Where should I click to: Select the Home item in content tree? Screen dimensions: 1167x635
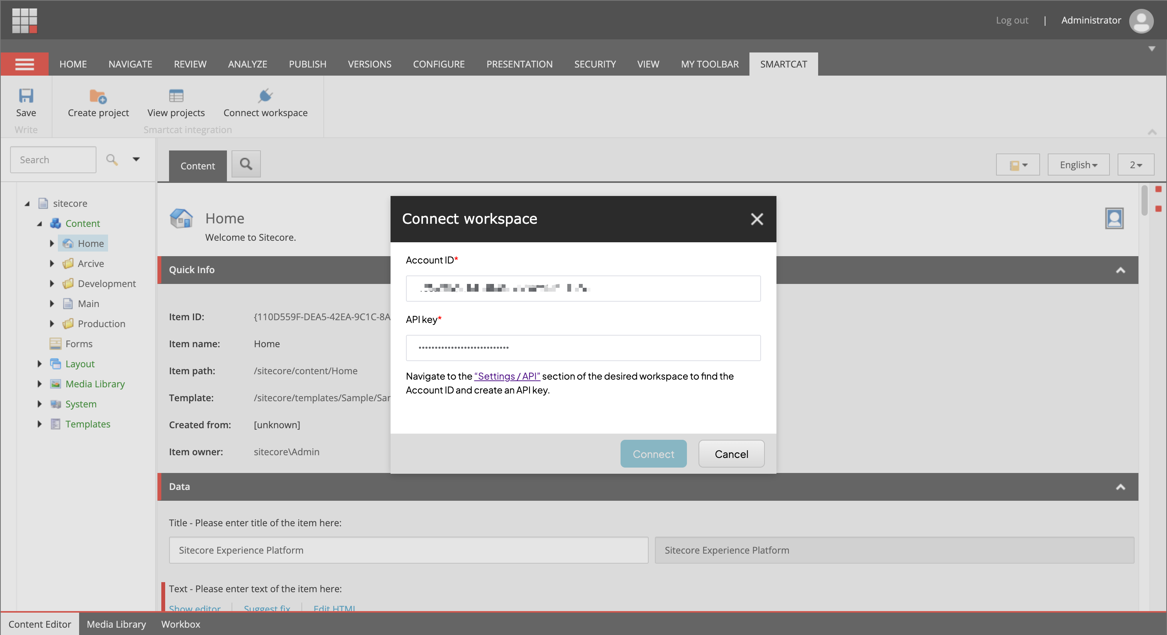point(83,244)
